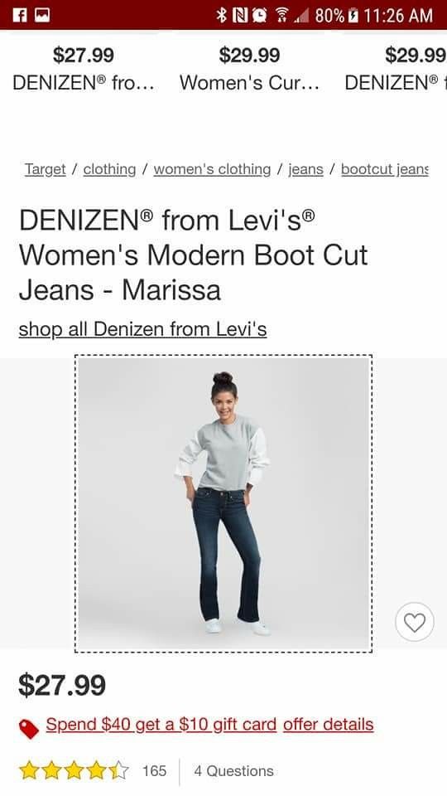
Task: Open the image notification icon in status bar
Action: (42, 15)
